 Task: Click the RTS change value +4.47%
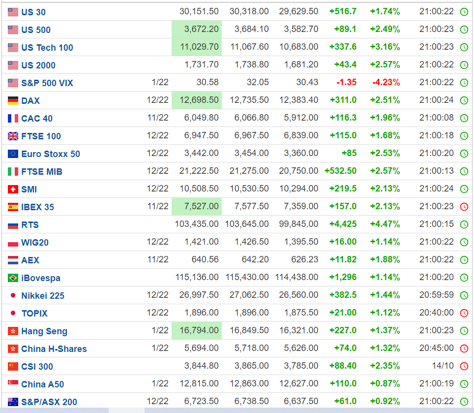[385, 224]
